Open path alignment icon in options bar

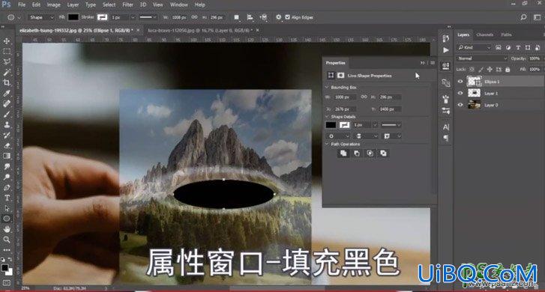click(250, 17)
